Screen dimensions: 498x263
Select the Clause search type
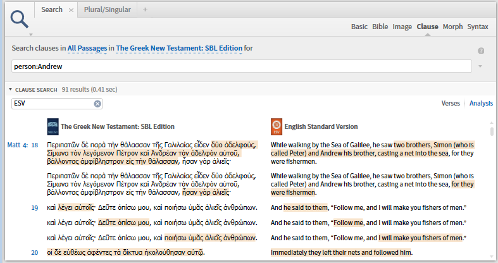428,27
